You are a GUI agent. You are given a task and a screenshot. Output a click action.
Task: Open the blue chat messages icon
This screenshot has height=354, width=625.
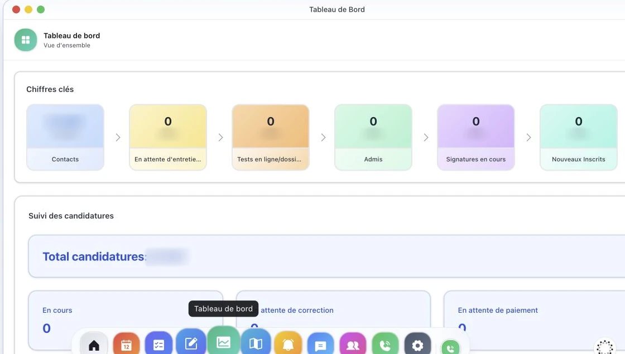[320, 345]
